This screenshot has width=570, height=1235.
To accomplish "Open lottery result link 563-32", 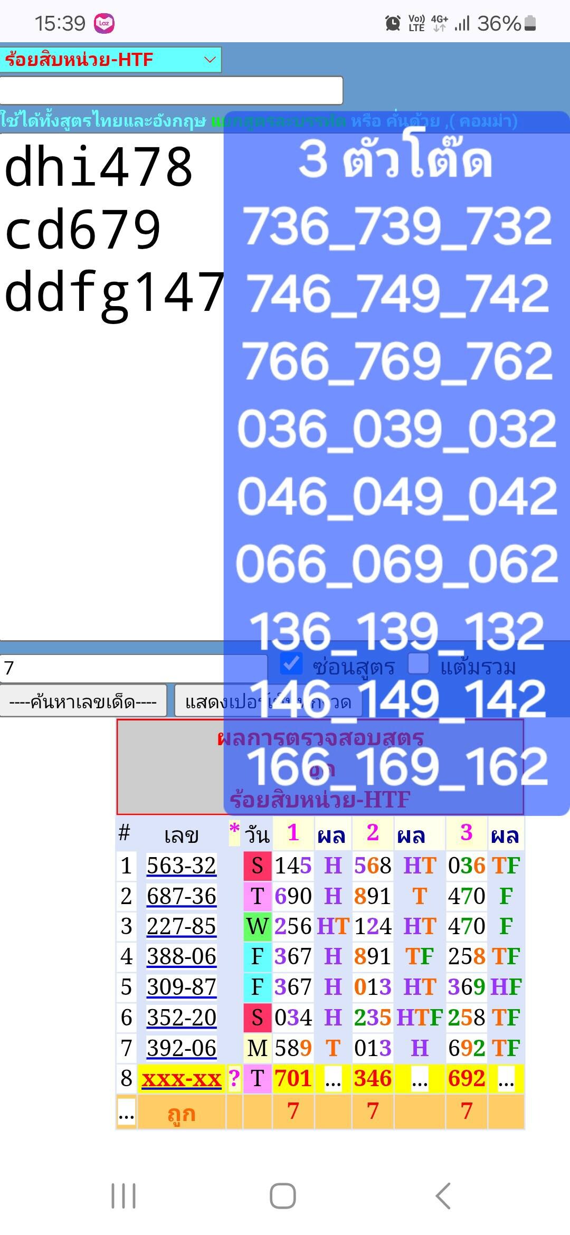I will tap(181, 866).
